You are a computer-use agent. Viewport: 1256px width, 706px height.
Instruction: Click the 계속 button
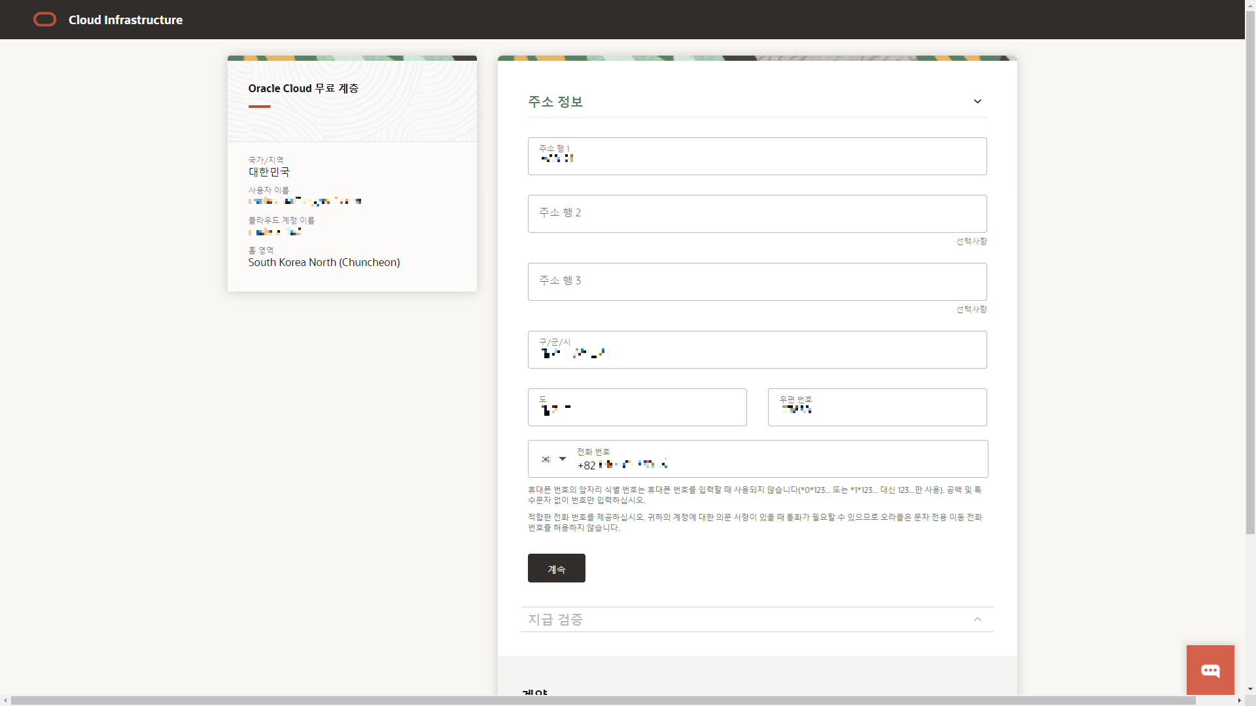[x=556, y=568]
